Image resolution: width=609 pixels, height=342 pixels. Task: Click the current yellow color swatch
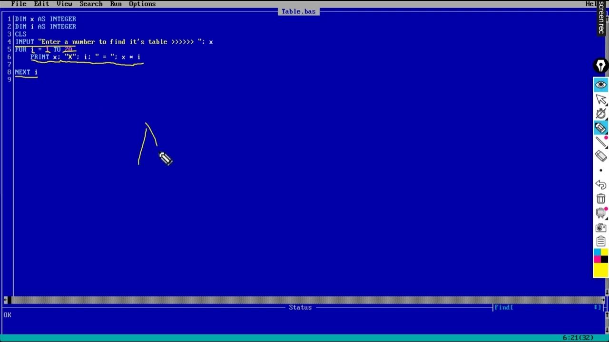pyautogui.click(x=600, y=270)
